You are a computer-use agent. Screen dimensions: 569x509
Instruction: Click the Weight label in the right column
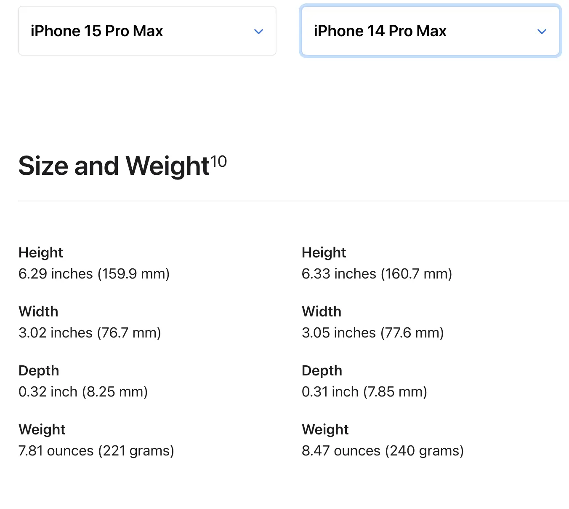coord(324,429)
